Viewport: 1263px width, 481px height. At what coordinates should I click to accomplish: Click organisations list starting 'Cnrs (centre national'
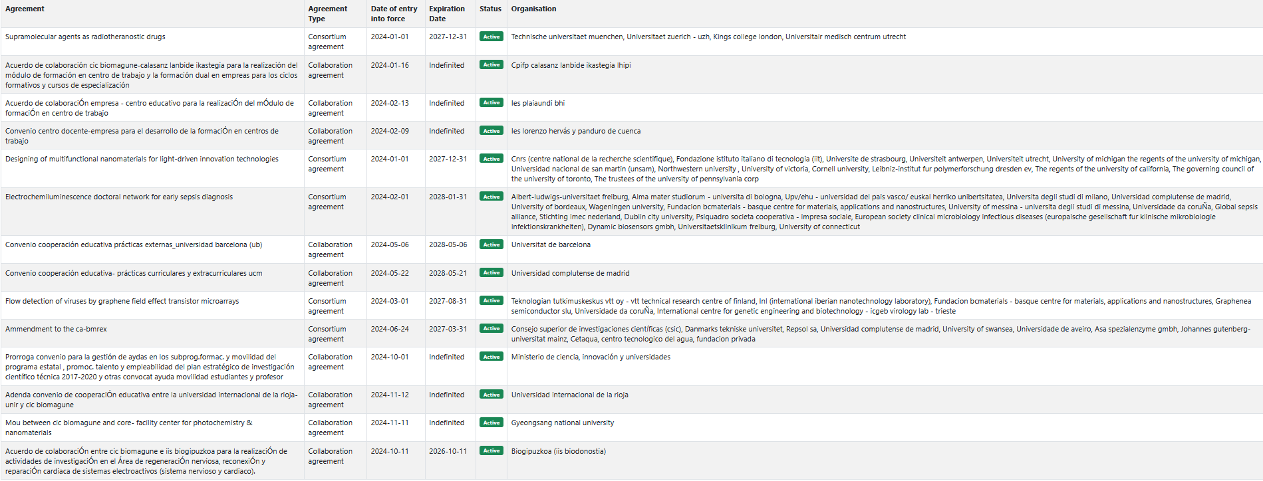pos(886,169)
